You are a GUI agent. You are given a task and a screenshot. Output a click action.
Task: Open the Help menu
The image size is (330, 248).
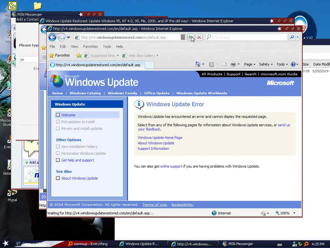click(119, 46)
